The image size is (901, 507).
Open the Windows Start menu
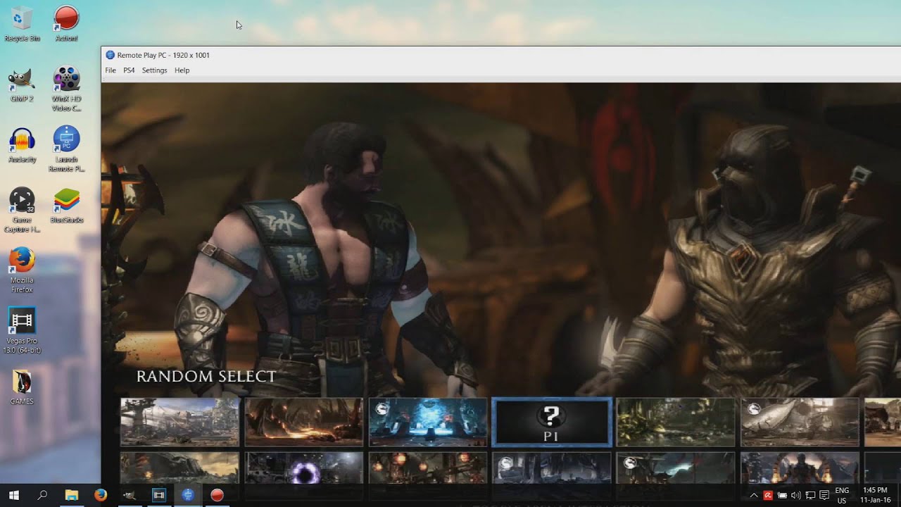pos(13,495)
